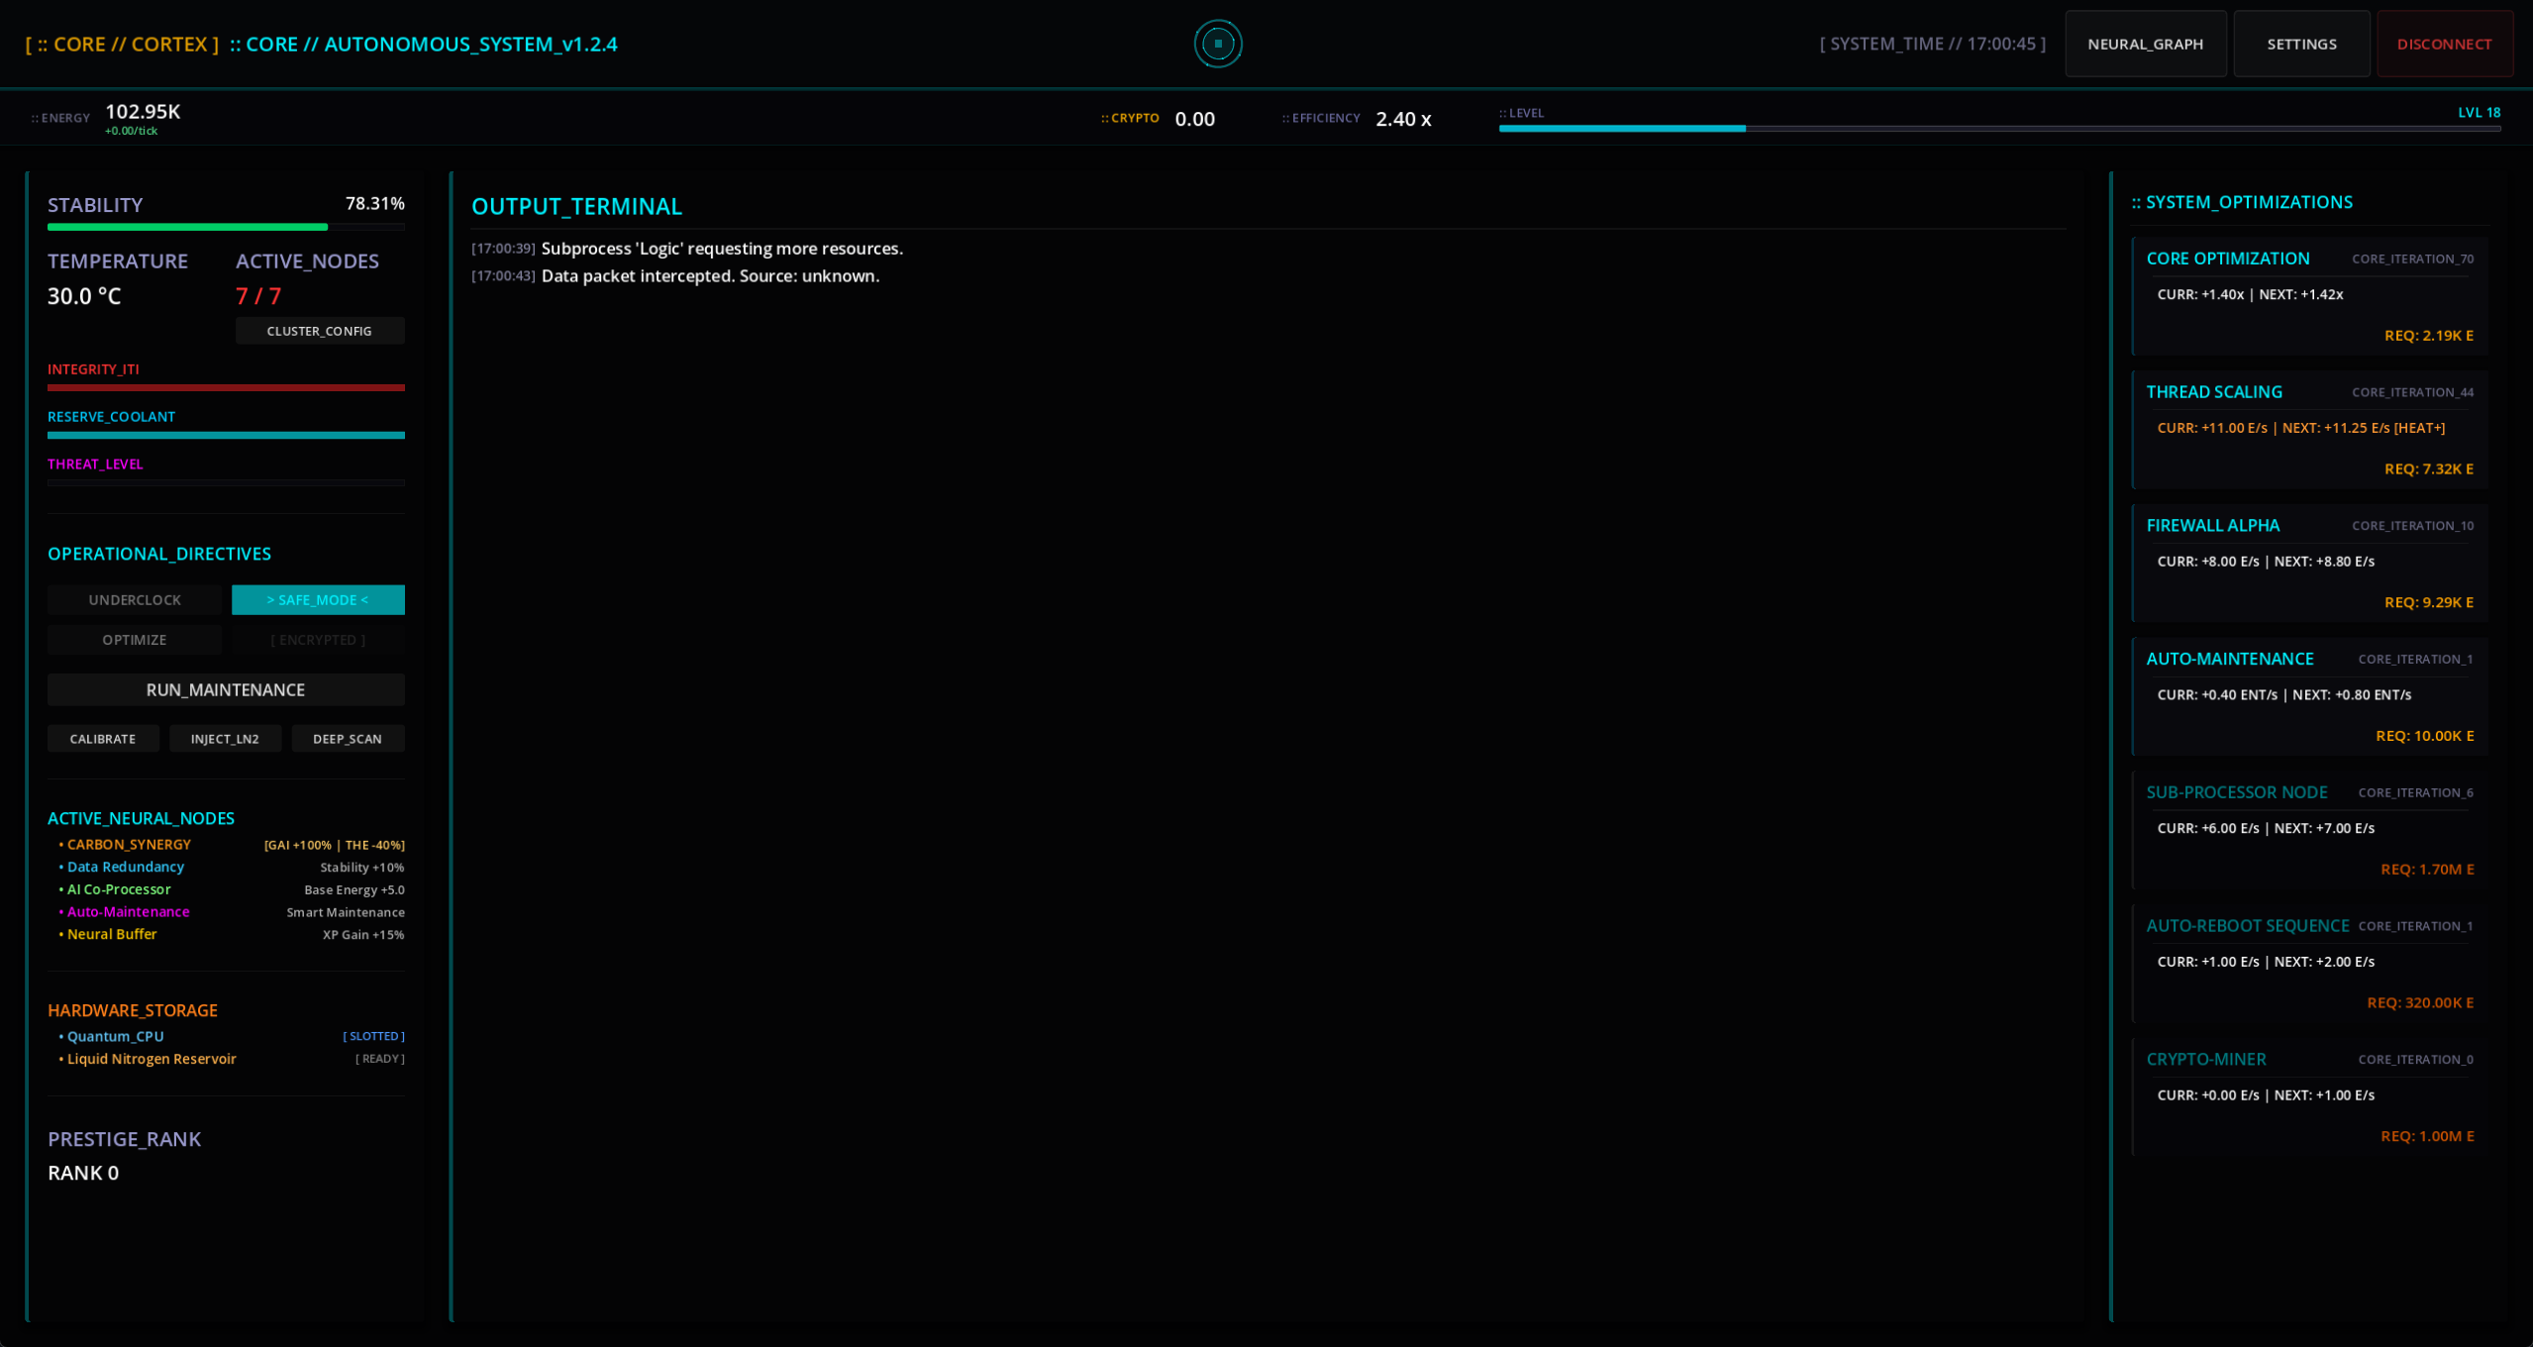Open CLUSTER_CONFIG under active nodes

[319, 331]
